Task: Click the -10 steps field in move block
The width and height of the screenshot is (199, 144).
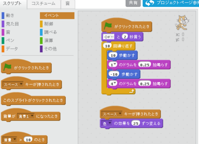Action: [114, 74]
